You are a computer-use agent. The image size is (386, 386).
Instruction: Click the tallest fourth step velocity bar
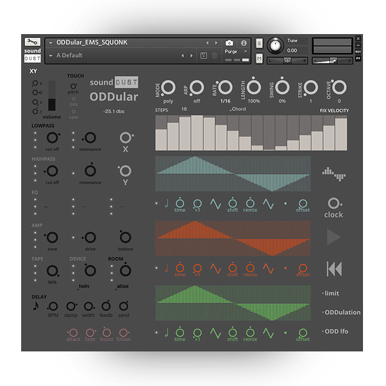tap(197, 133)
